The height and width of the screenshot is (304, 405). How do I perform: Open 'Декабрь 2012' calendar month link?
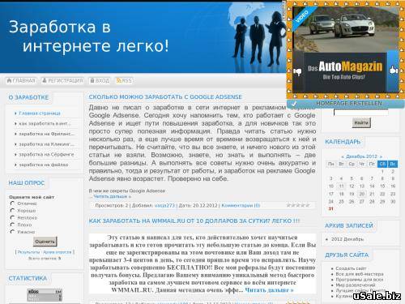click(x=361, y=156)
